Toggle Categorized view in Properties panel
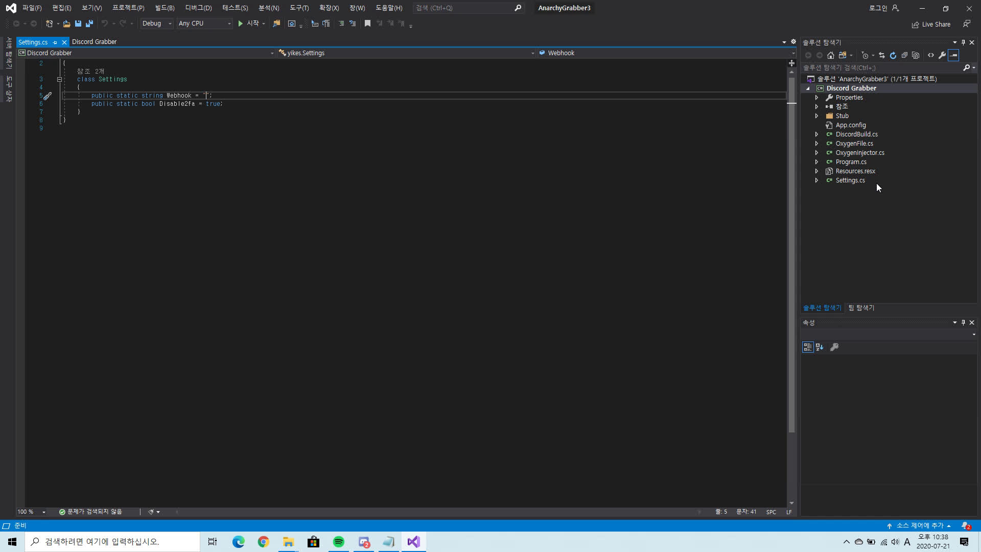Screen dimensions: 981x552 click(x=808, y=347)
